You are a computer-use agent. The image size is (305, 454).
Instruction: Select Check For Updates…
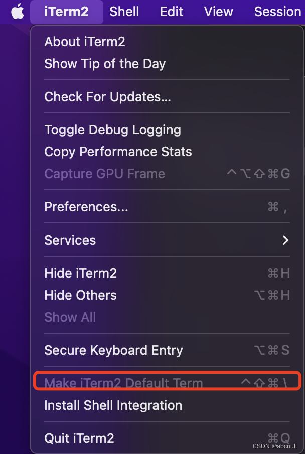(167, 96)
